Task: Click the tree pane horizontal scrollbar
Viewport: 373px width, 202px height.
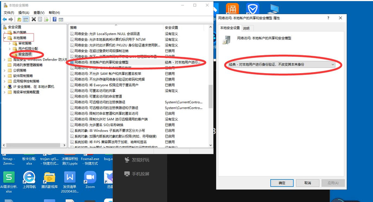Action: 34,145
